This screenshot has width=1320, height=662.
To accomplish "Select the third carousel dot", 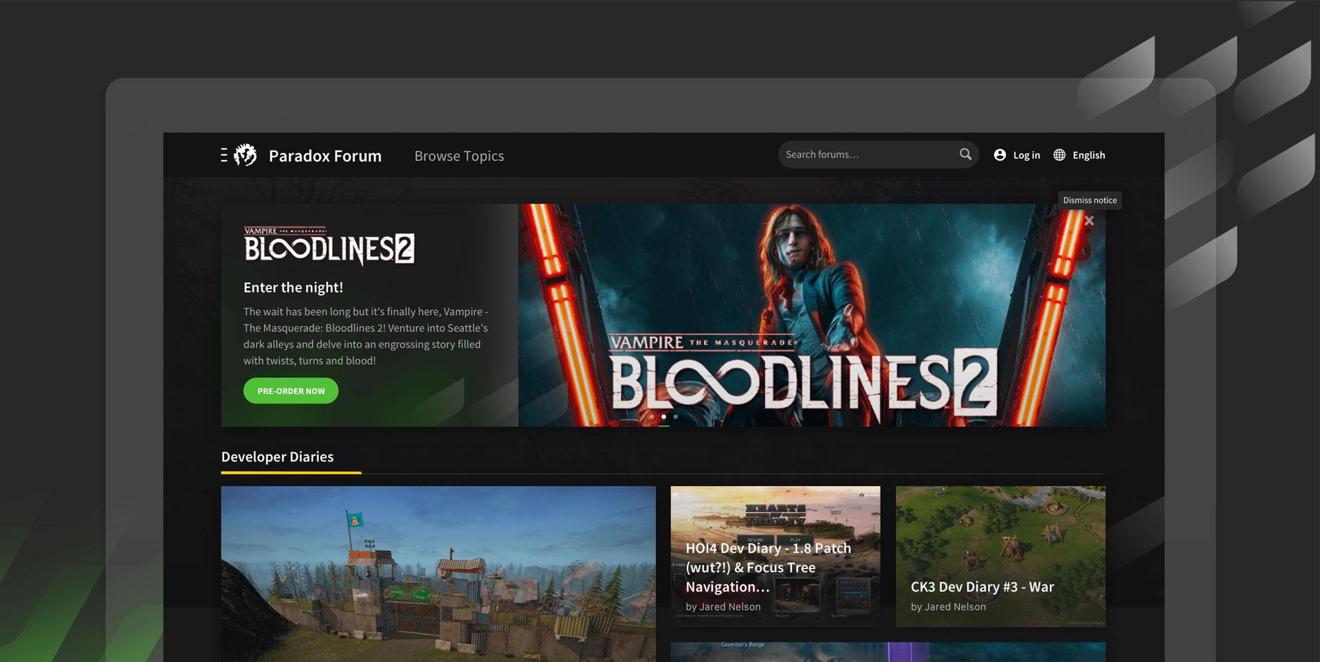I will 675,417.
